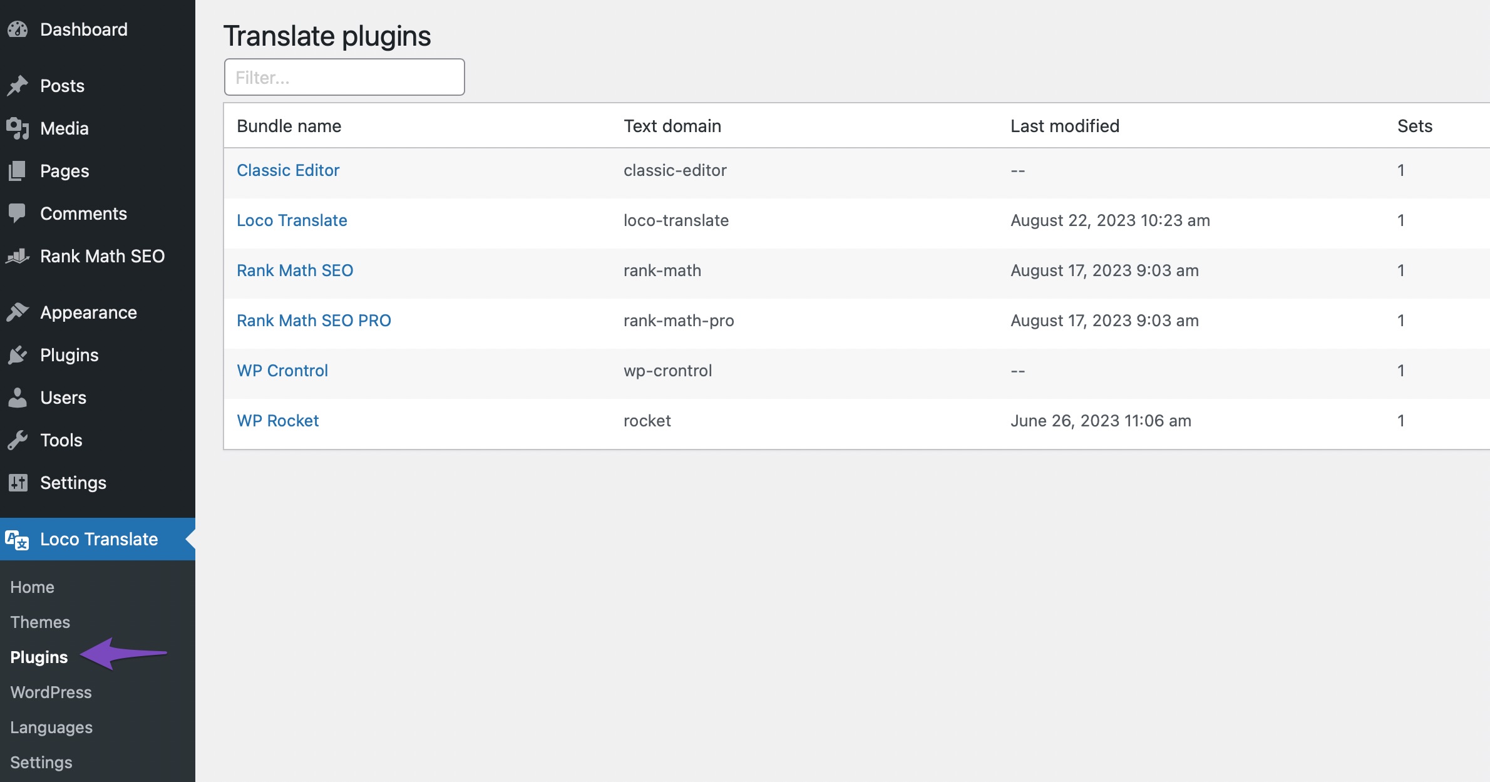The height and width of the screenshot is (782, 1490).
Task: Click the rank-math text domain cell
Action: point(662,270)
